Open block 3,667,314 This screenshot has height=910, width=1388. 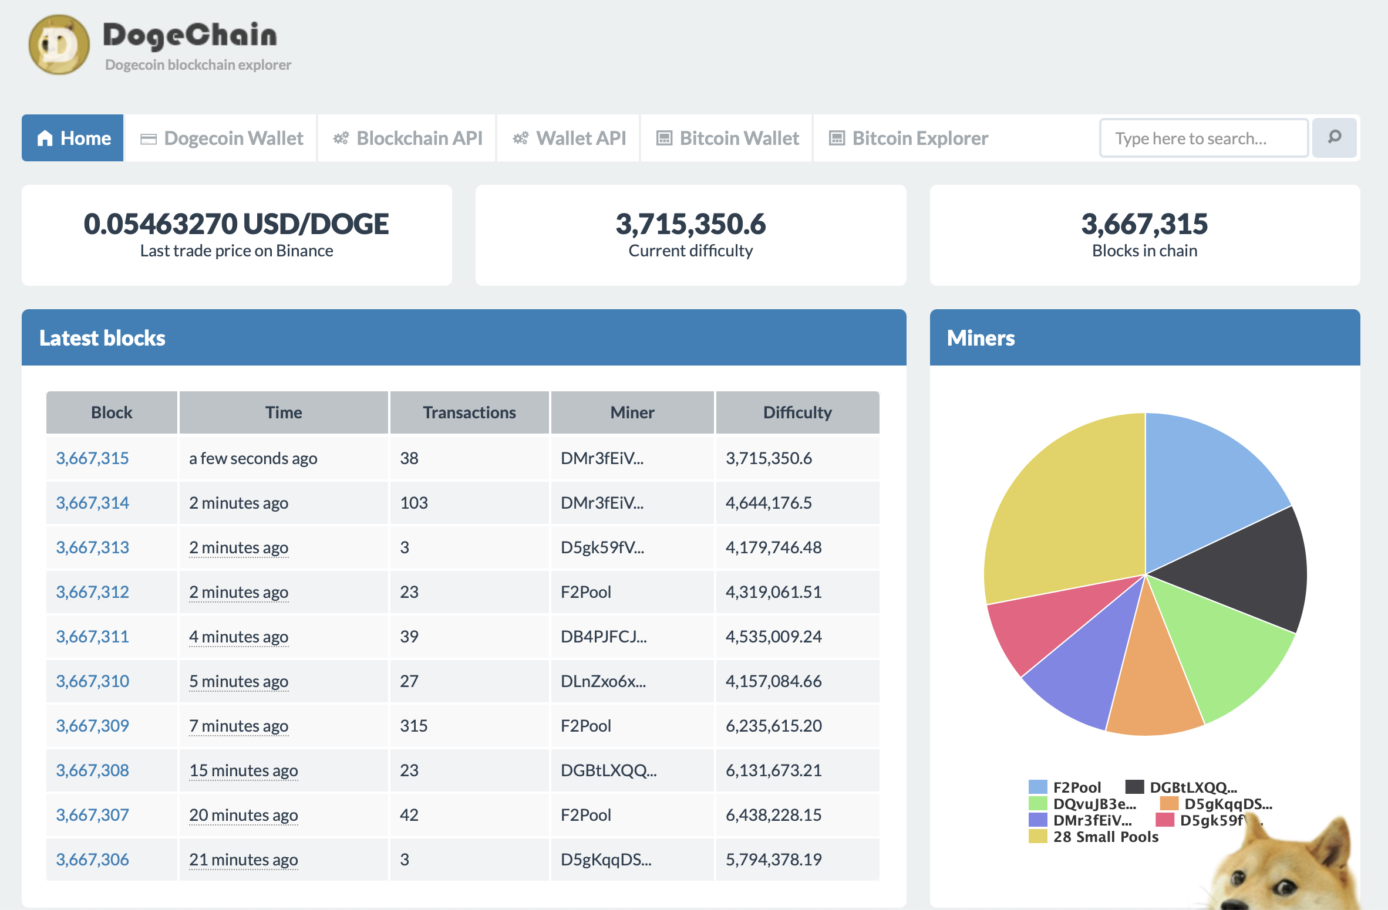click(92, 503)
